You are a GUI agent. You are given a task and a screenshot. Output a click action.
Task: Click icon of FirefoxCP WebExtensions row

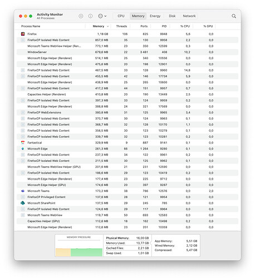23,112
